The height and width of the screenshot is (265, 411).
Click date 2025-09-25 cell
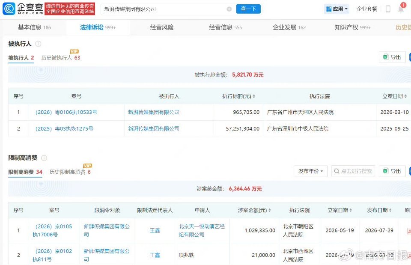[394, 129]
